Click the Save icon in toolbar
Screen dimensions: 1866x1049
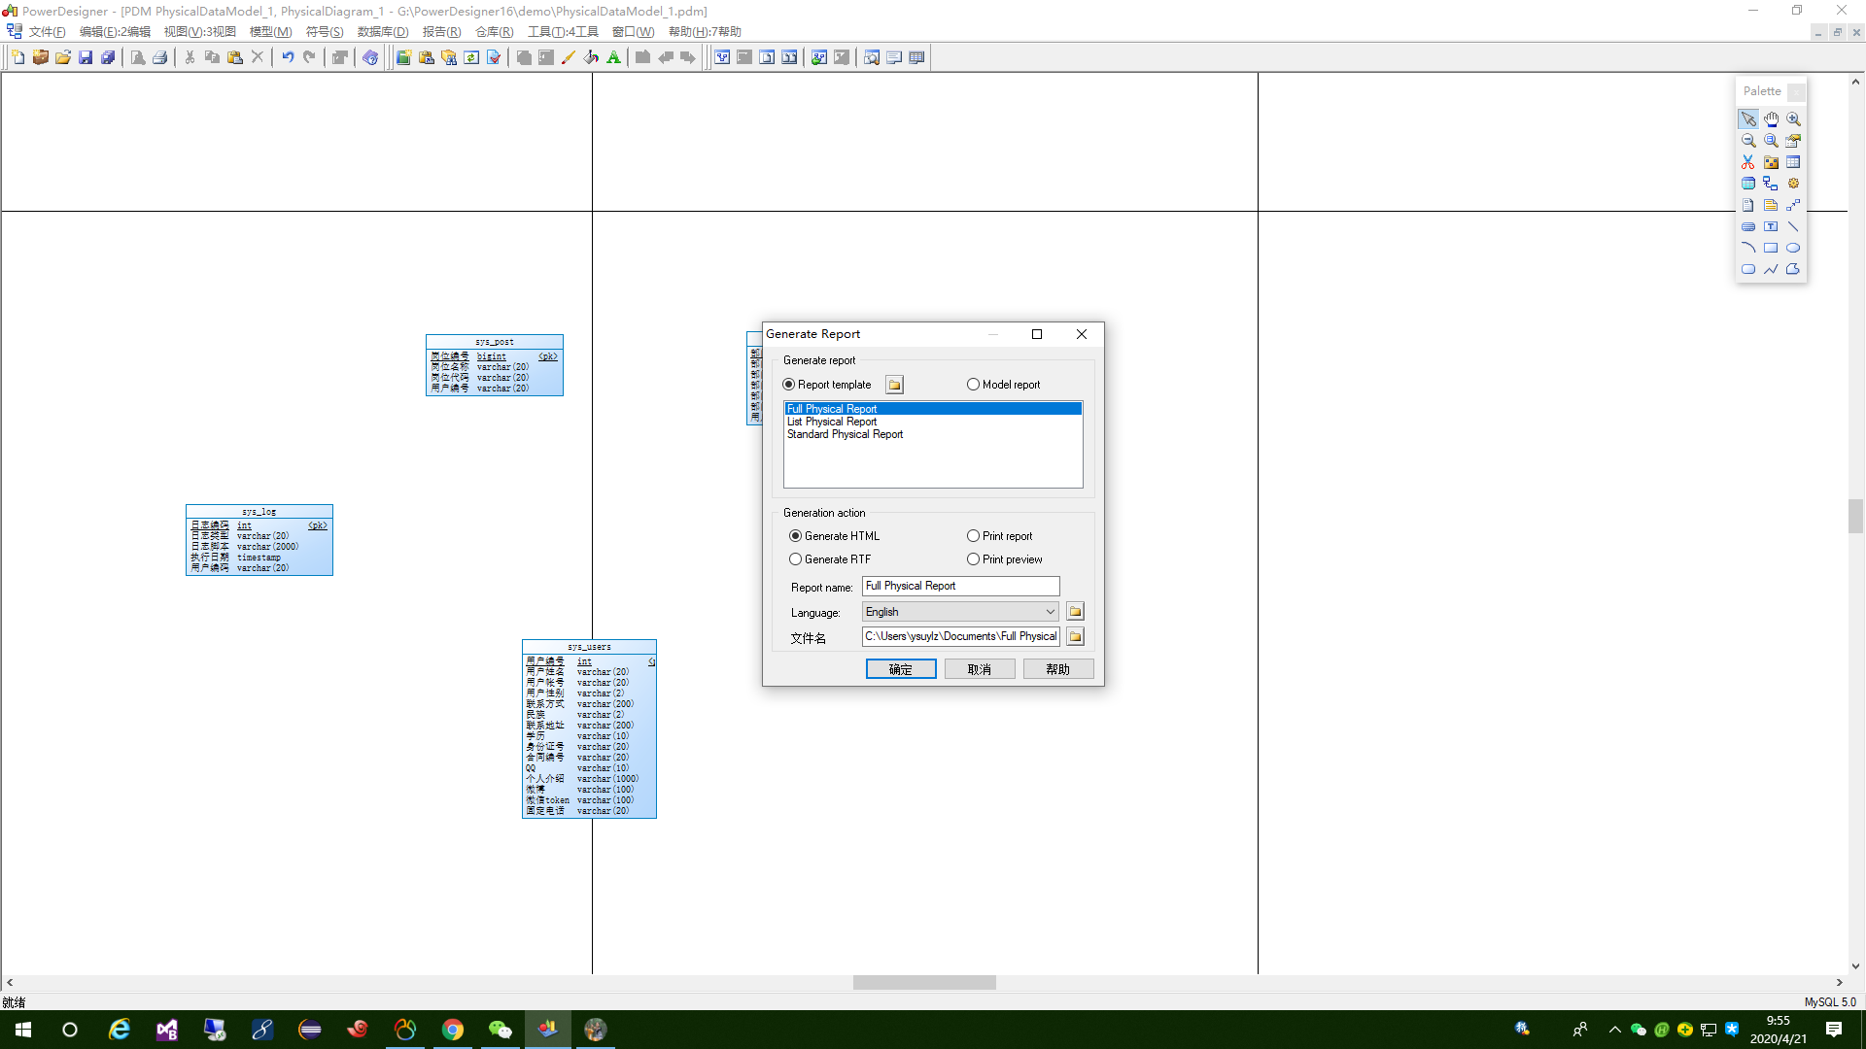pos(86,57)
